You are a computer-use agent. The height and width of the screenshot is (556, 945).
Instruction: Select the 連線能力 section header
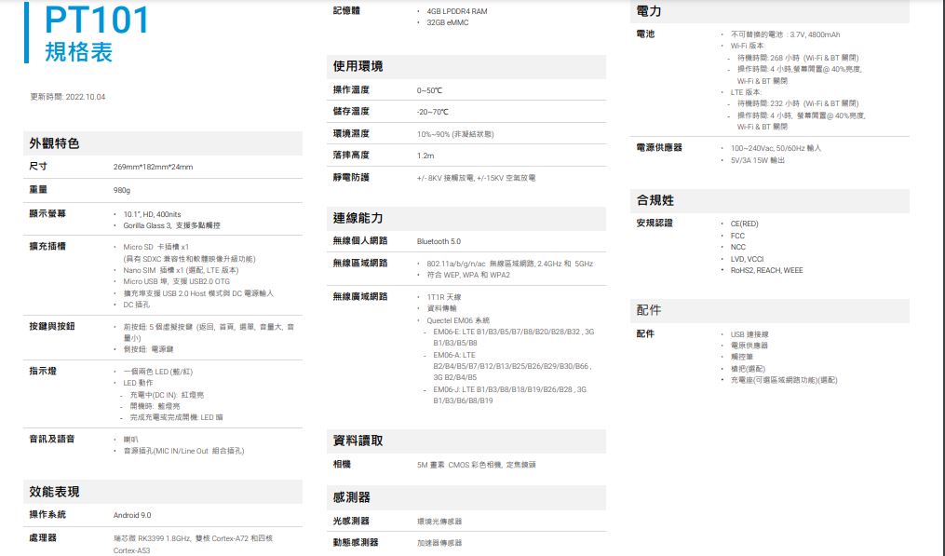[x=358, y=218]
